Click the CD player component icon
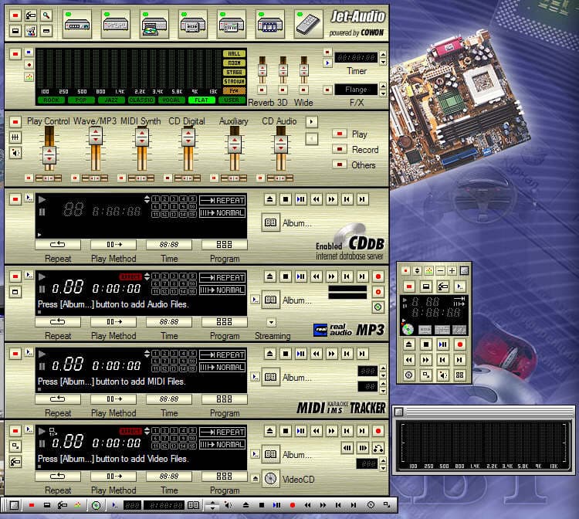579x519 pixels. (x=154, y=24)
